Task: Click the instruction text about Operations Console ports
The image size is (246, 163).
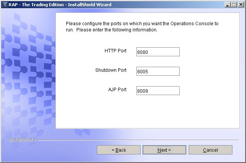Action: (x=142, y=26)
